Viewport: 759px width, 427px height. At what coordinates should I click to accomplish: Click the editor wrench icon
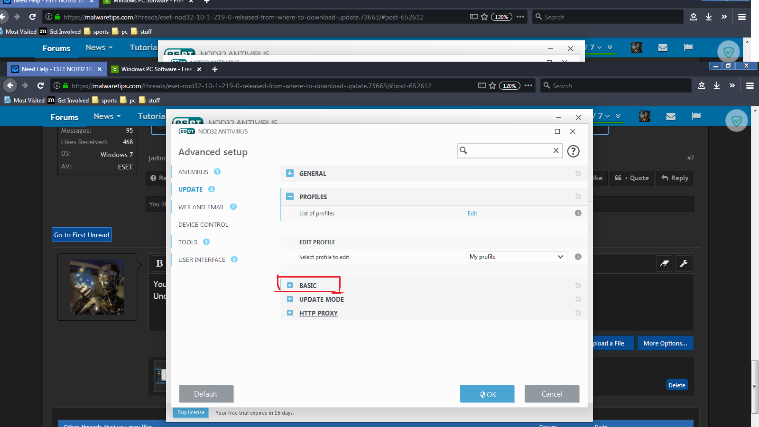pos(684,263)
